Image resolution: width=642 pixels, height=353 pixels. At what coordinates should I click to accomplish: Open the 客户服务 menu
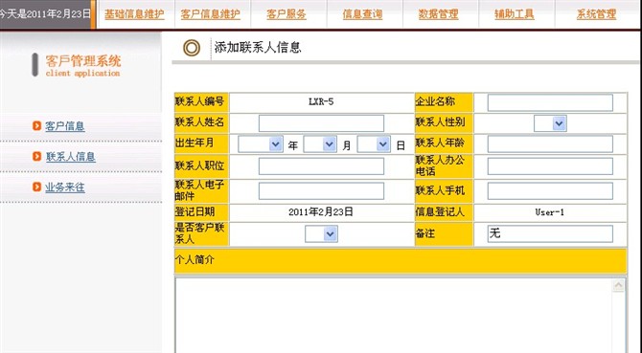[287, 14]
